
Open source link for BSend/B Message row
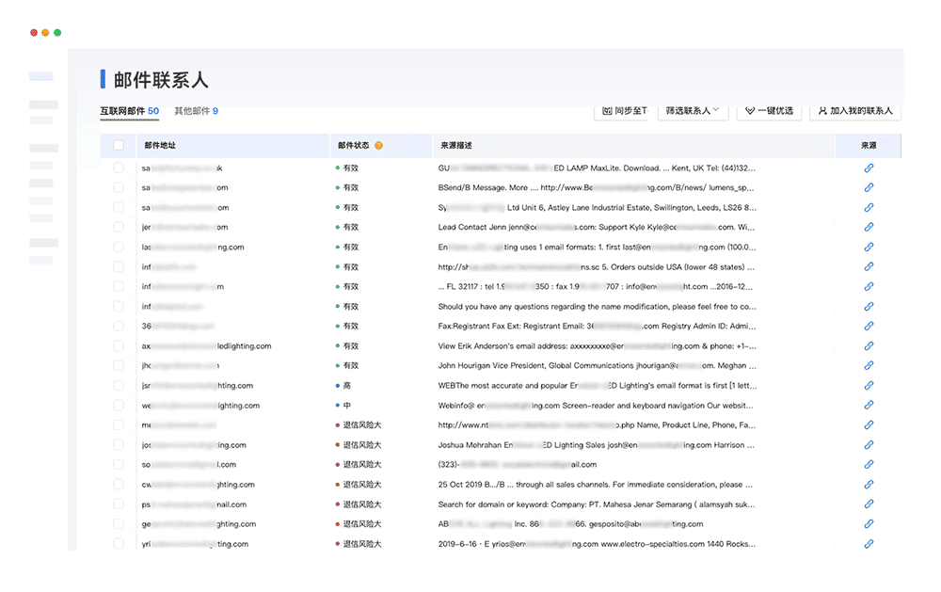click(x=869, y=187)
